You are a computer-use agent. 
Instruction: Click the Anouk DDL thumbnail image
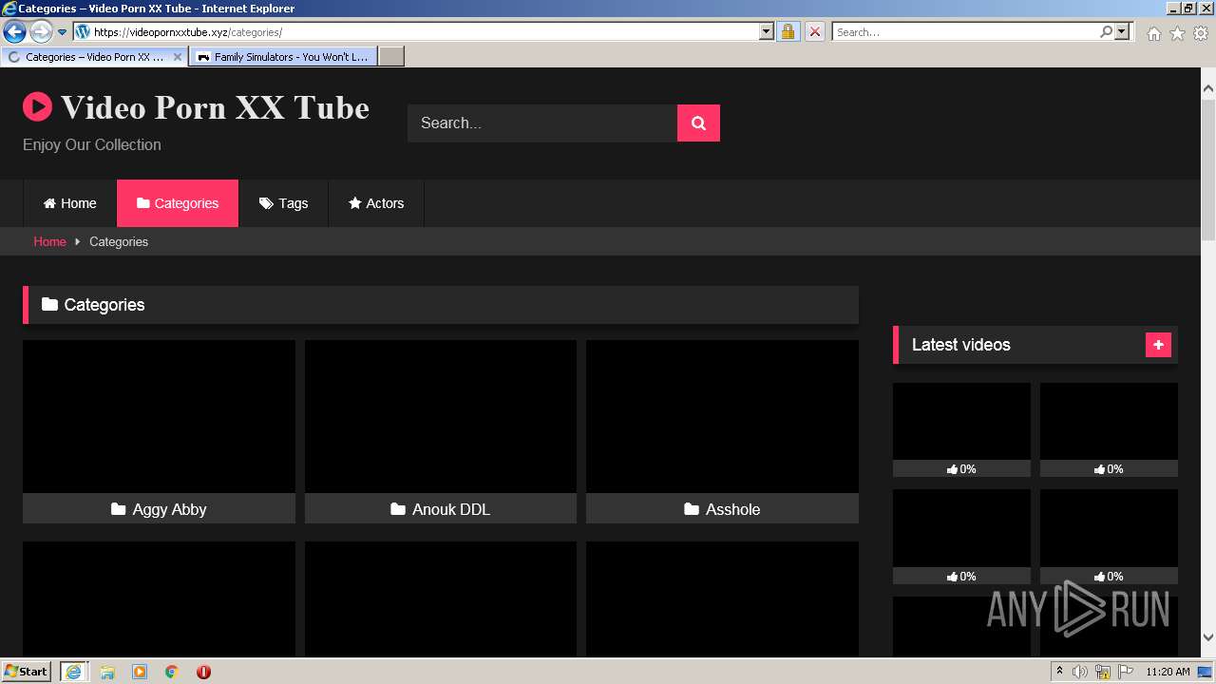[440, 417]
